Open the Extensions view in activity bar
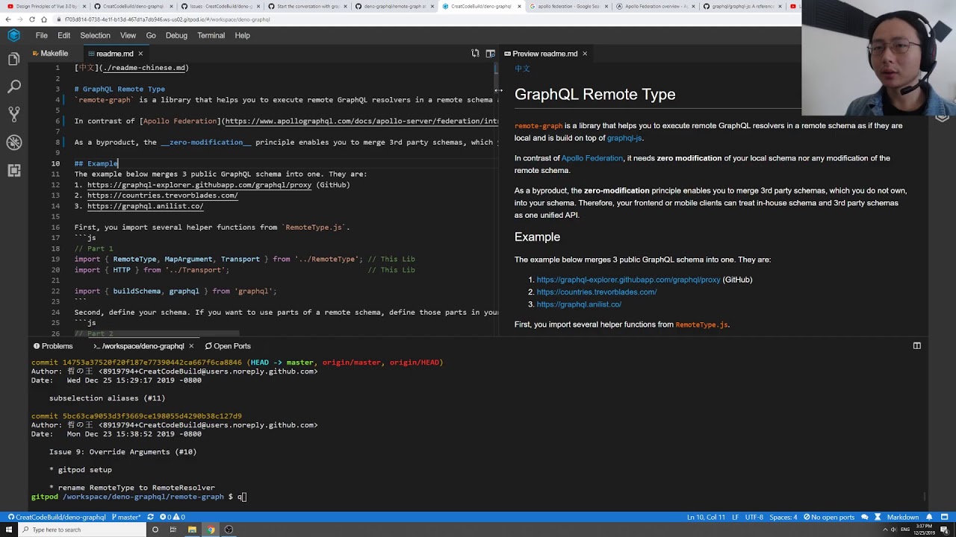The width and height of the screenshot is (956, 537). tap(13, 170)
